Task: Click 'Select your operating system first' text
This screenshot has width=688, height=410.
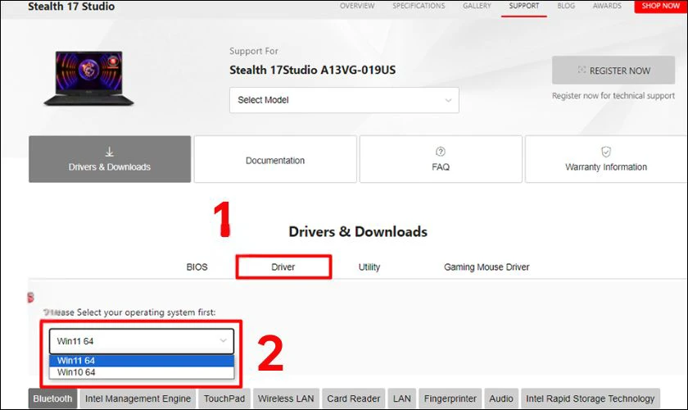Action: (x=146, y=312)
